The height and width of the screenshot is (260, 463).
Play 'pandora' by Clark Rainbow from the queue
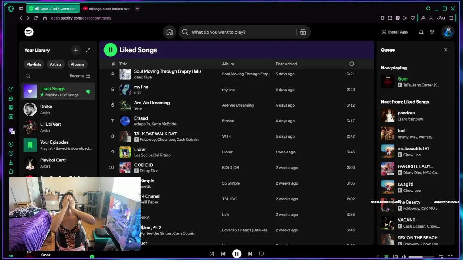click(x=415, y=116)
